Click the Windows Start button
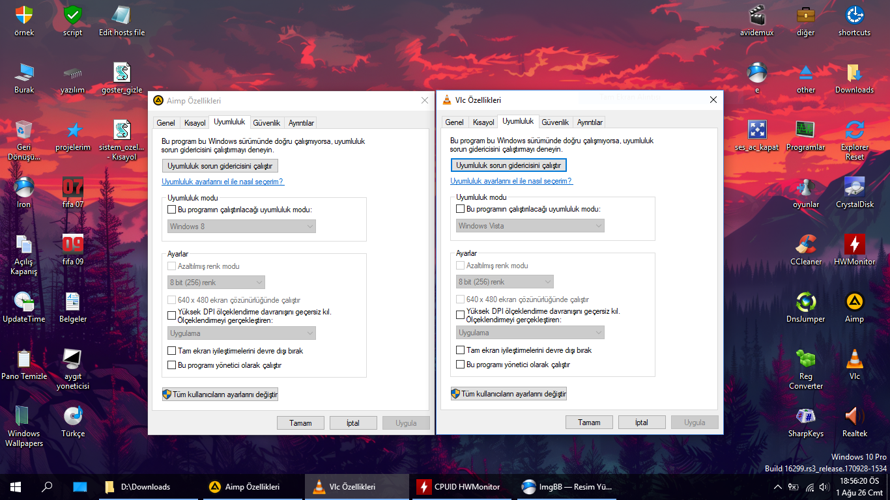 tap(16, 486)
